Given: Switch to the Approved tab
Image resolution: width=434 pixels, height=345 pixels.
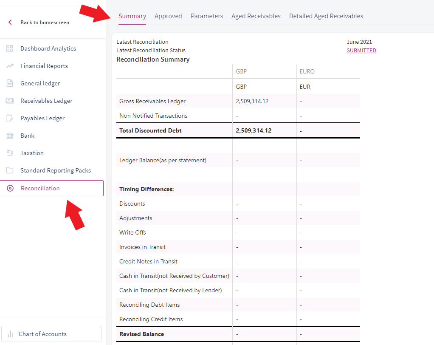Looking at the screenshot, I should point(168,16).
